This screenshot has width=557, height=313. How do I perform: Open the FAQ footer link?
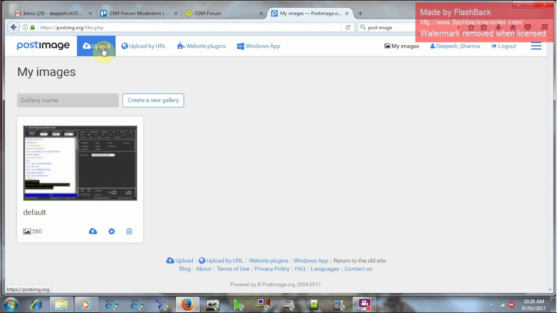[300, 269]
